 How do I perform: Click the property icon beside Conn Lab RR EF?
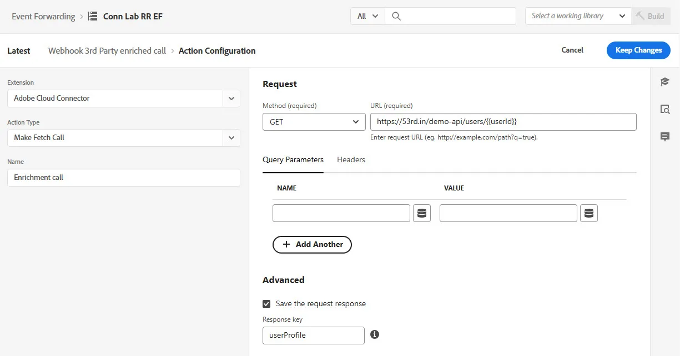[93, 16]
